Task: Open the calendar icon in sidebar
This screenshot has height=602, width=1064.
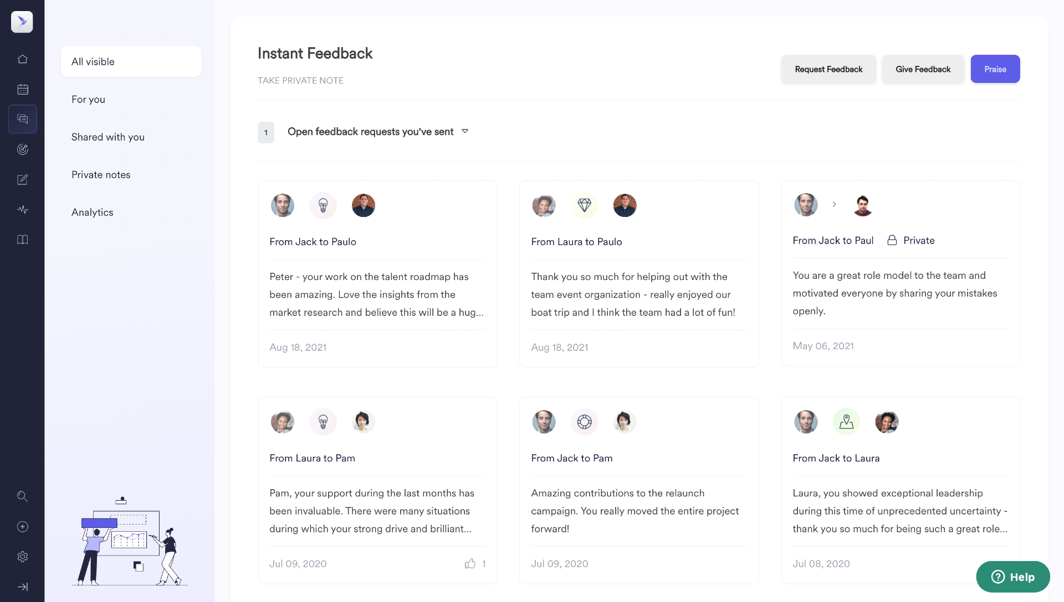Action: click(x=22, y=89)
